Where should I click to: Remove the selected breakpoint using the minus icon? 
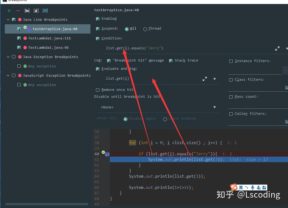[x=18, y=11]
